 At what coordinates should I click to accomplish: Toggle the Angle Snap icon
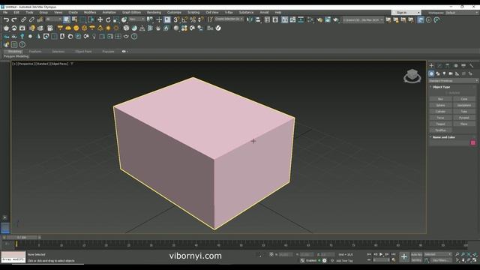point(184,20)
